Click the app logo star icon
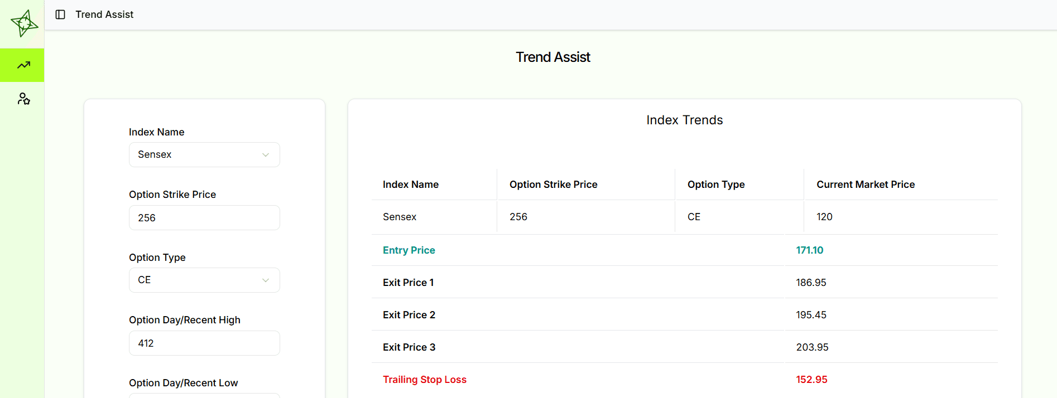 (x=22, y=22)
